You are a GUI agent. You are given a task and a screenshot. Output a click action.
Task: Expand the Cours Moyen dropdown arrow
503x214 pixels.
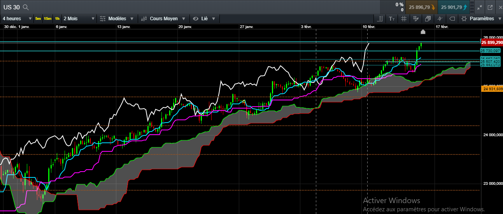(x=183, y=18)
